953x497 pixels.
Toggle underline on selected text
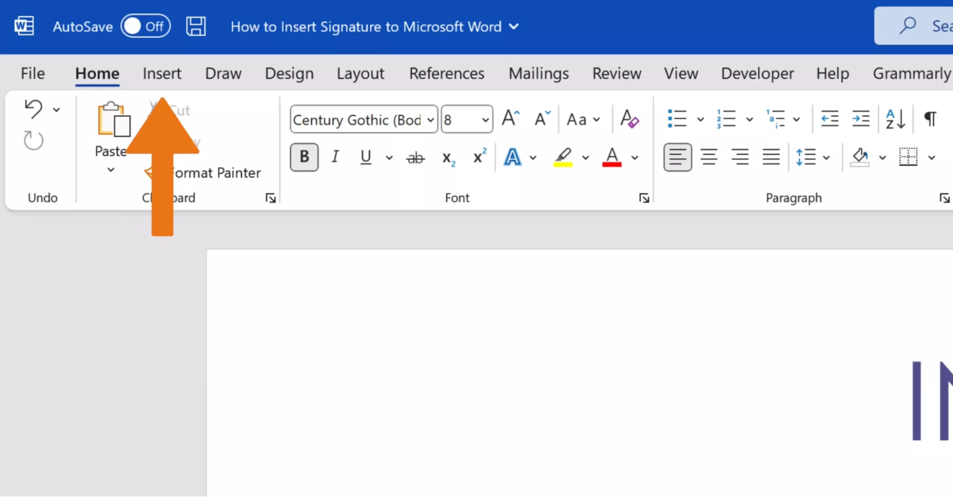[365, 157]
